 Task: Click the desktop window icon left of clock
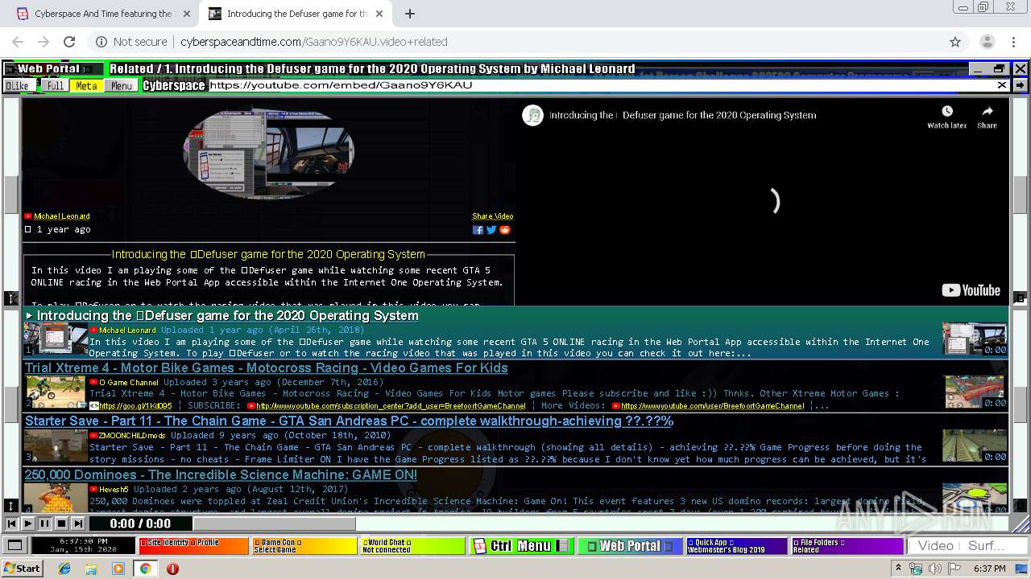point(14,546)
